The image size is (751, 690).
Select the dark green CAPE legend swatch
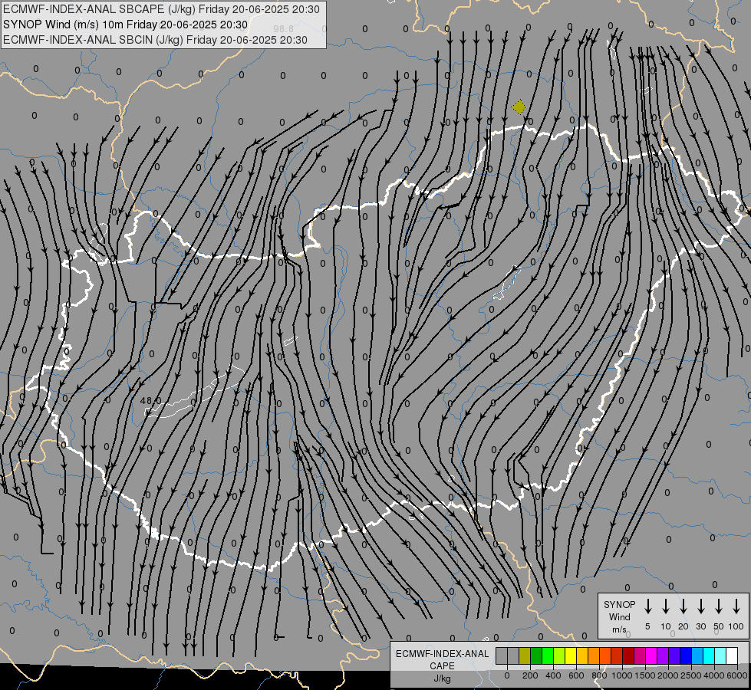pos(536,655)
